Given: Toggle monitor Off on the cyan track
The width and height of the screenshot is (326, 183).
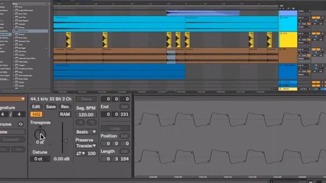Looking at the screenshot, I should (x=309, y=24).
